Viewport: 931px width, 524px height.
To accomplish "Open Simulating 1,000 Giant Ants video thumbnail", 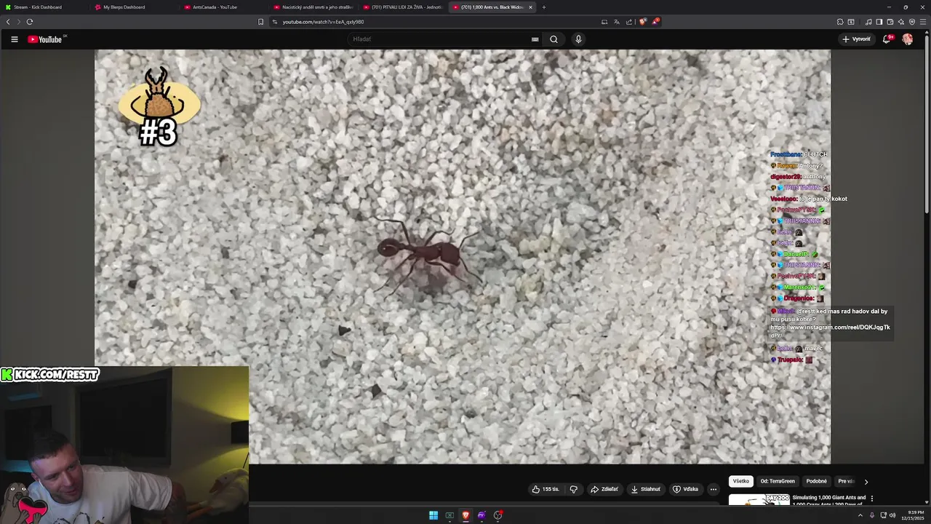I will tap(759, 499).
